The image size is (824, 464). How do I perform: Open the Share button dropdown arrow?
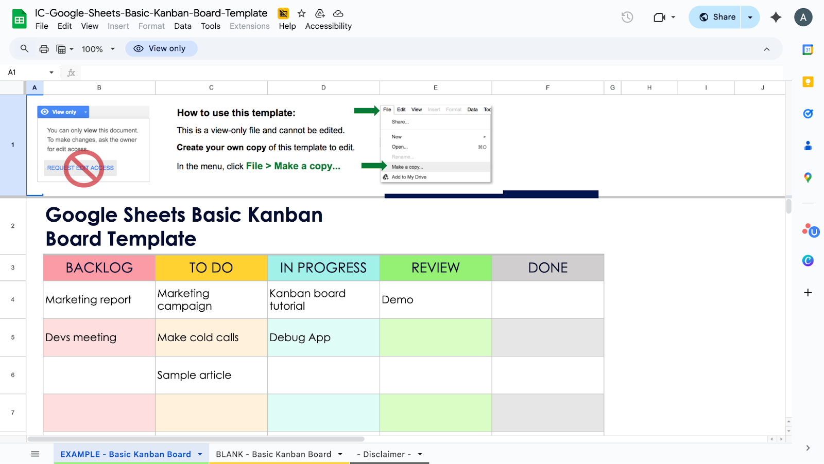point(750,17)
